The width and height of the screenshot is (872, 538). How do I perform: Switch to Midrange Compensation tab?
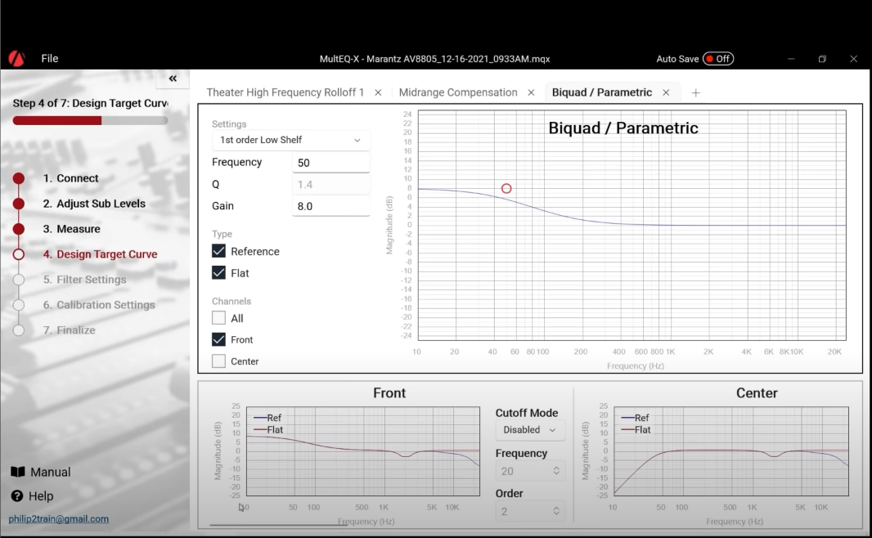(x=458, y=93)
